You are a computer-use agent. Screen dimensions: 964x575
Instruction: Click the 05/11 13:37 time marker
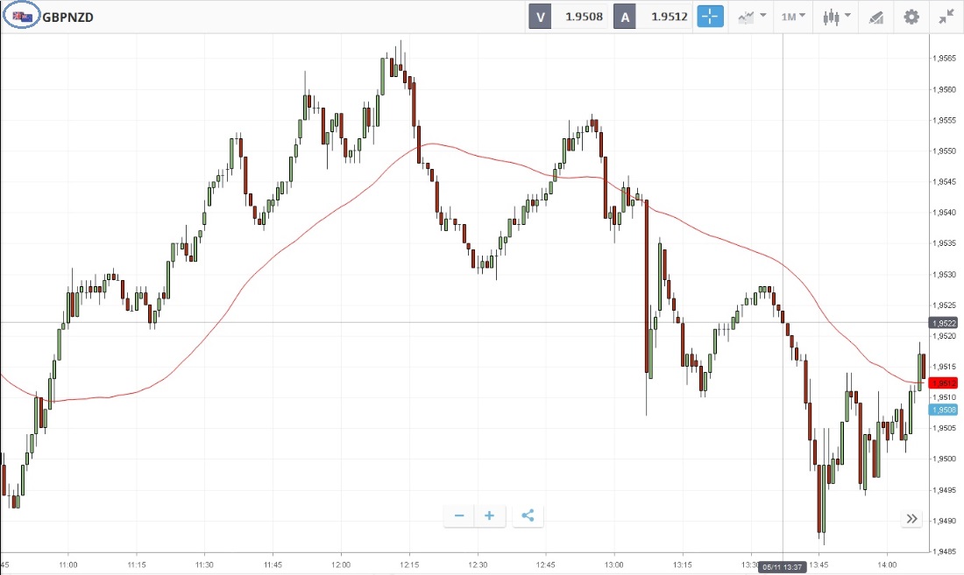coord(783,567)
